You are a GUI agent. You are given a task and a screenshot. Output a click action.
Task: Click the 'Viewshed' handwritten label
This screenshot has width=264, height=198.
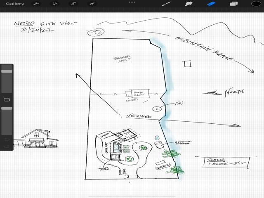tap(139, 116)
